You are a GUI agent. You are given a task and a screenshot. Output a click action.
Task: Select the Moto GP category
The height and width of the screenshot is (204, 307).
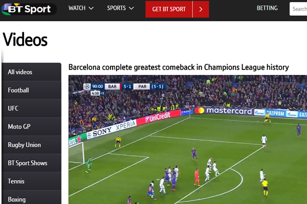32,126
